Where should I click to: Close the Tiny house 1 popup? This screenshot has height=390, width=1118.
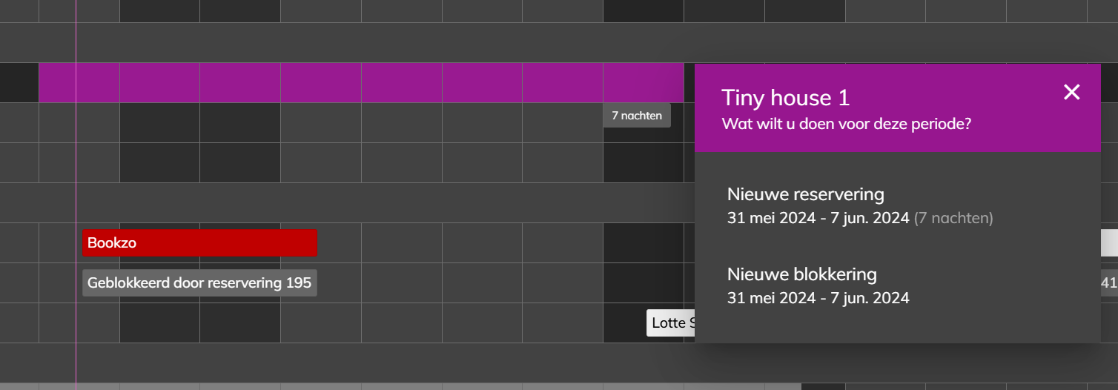click(1071, 92)
